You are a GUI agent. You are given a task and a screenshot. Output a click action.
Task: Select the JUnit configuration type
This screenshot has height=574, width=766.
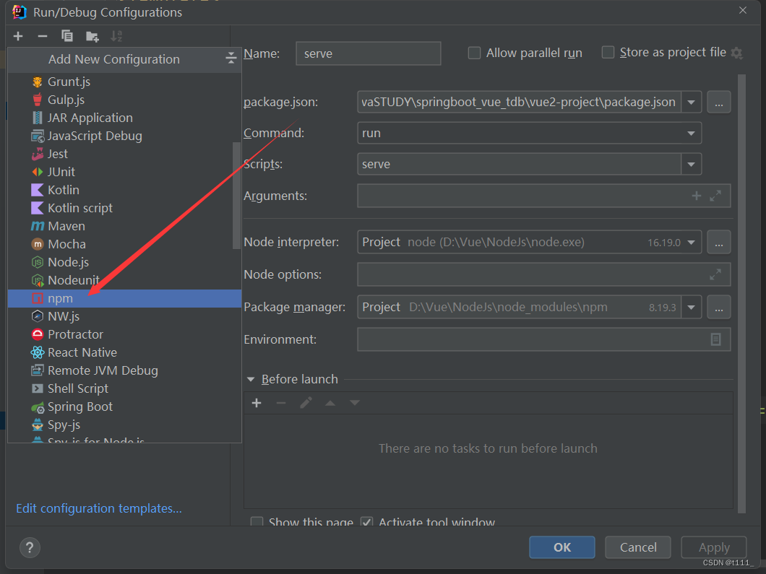(124, 172)
